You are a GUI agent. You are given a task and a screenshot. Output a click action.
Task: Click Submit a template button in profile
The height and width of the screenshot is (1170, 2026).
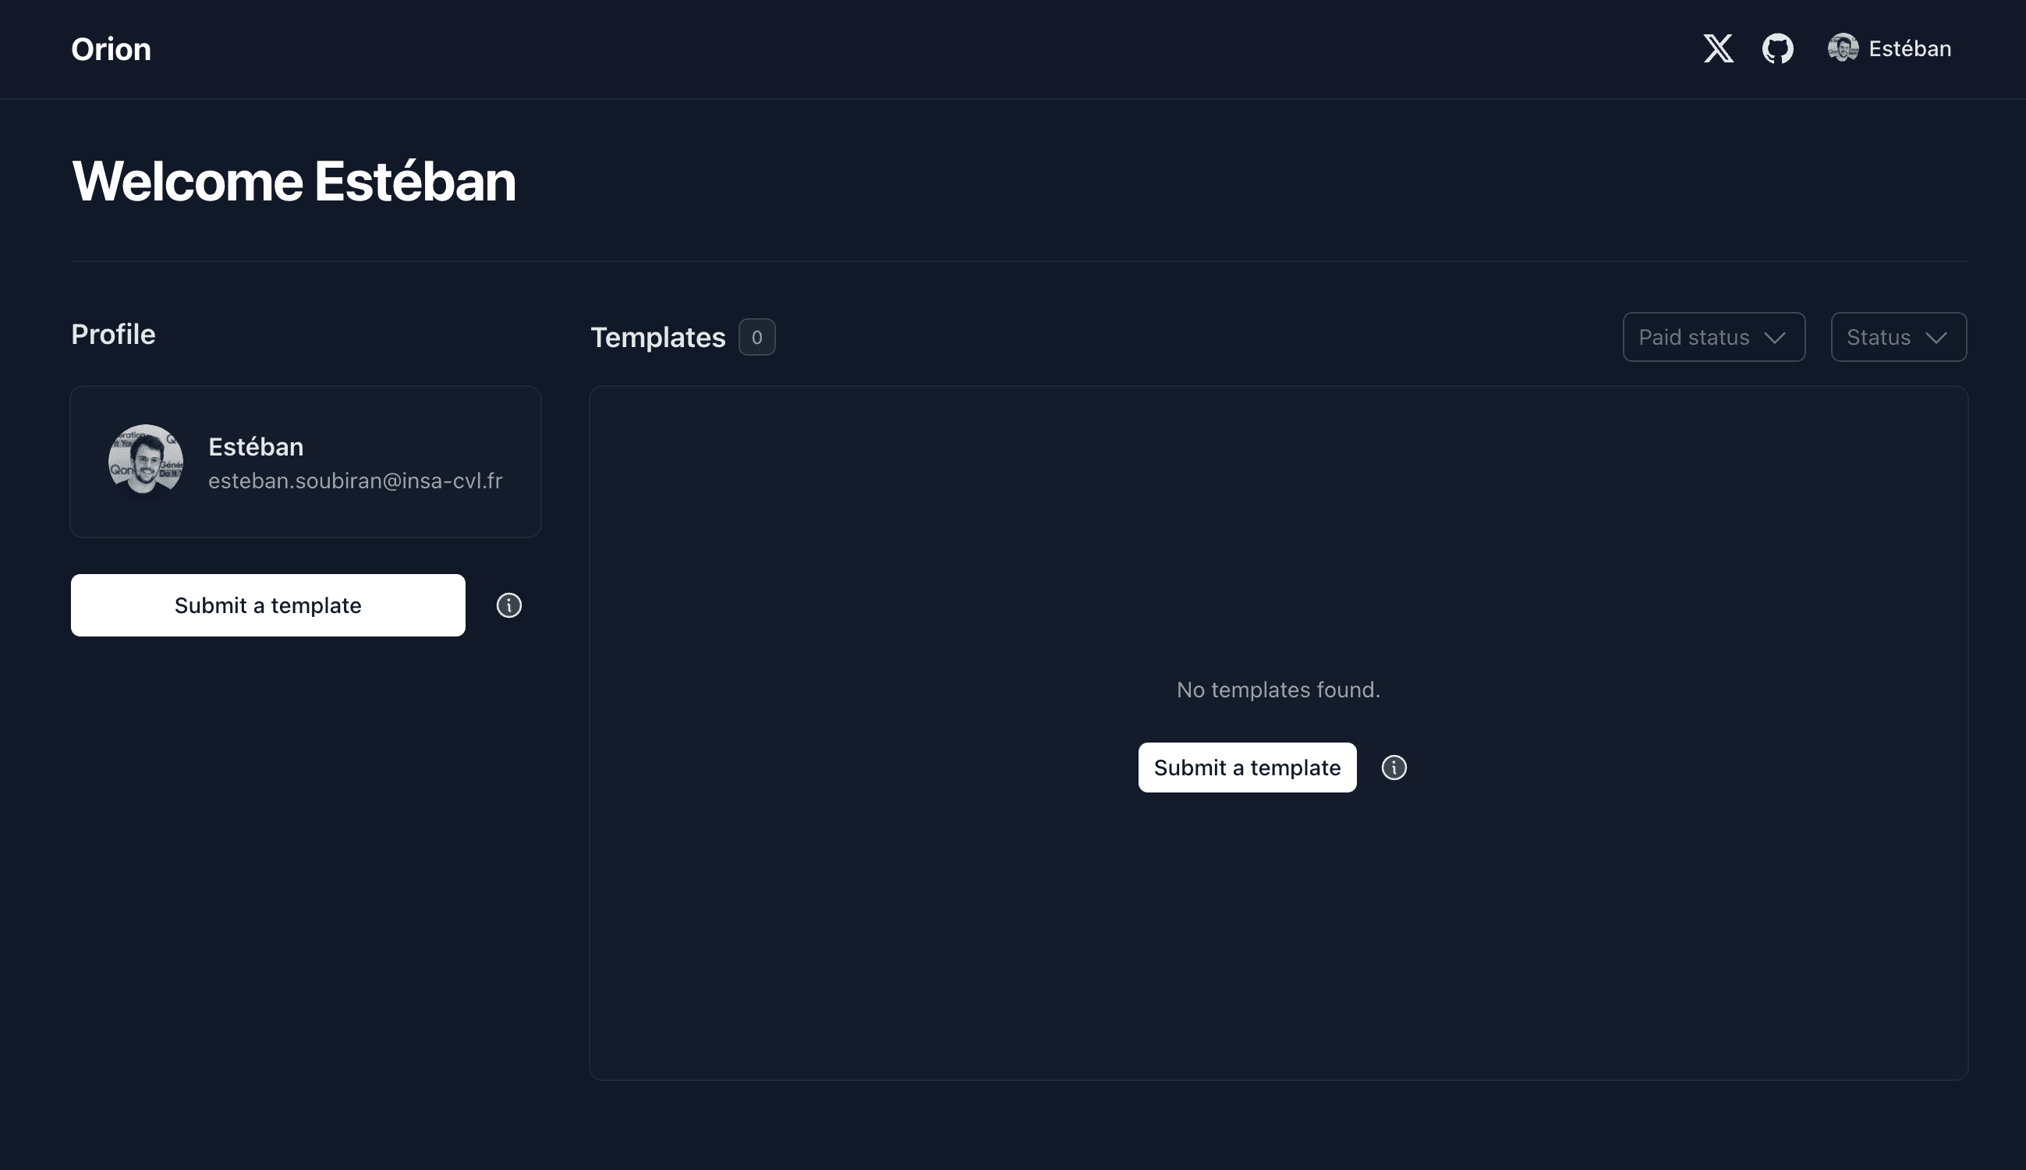pyautogui.click(x=267, y=604)
